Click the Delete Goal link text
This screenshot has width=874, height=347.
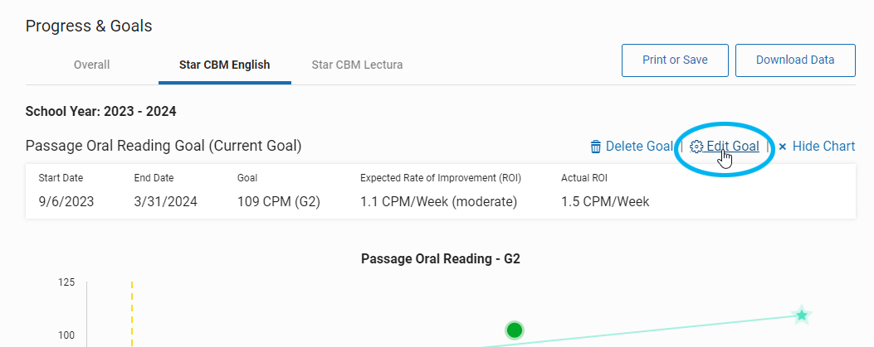point(639,147)
